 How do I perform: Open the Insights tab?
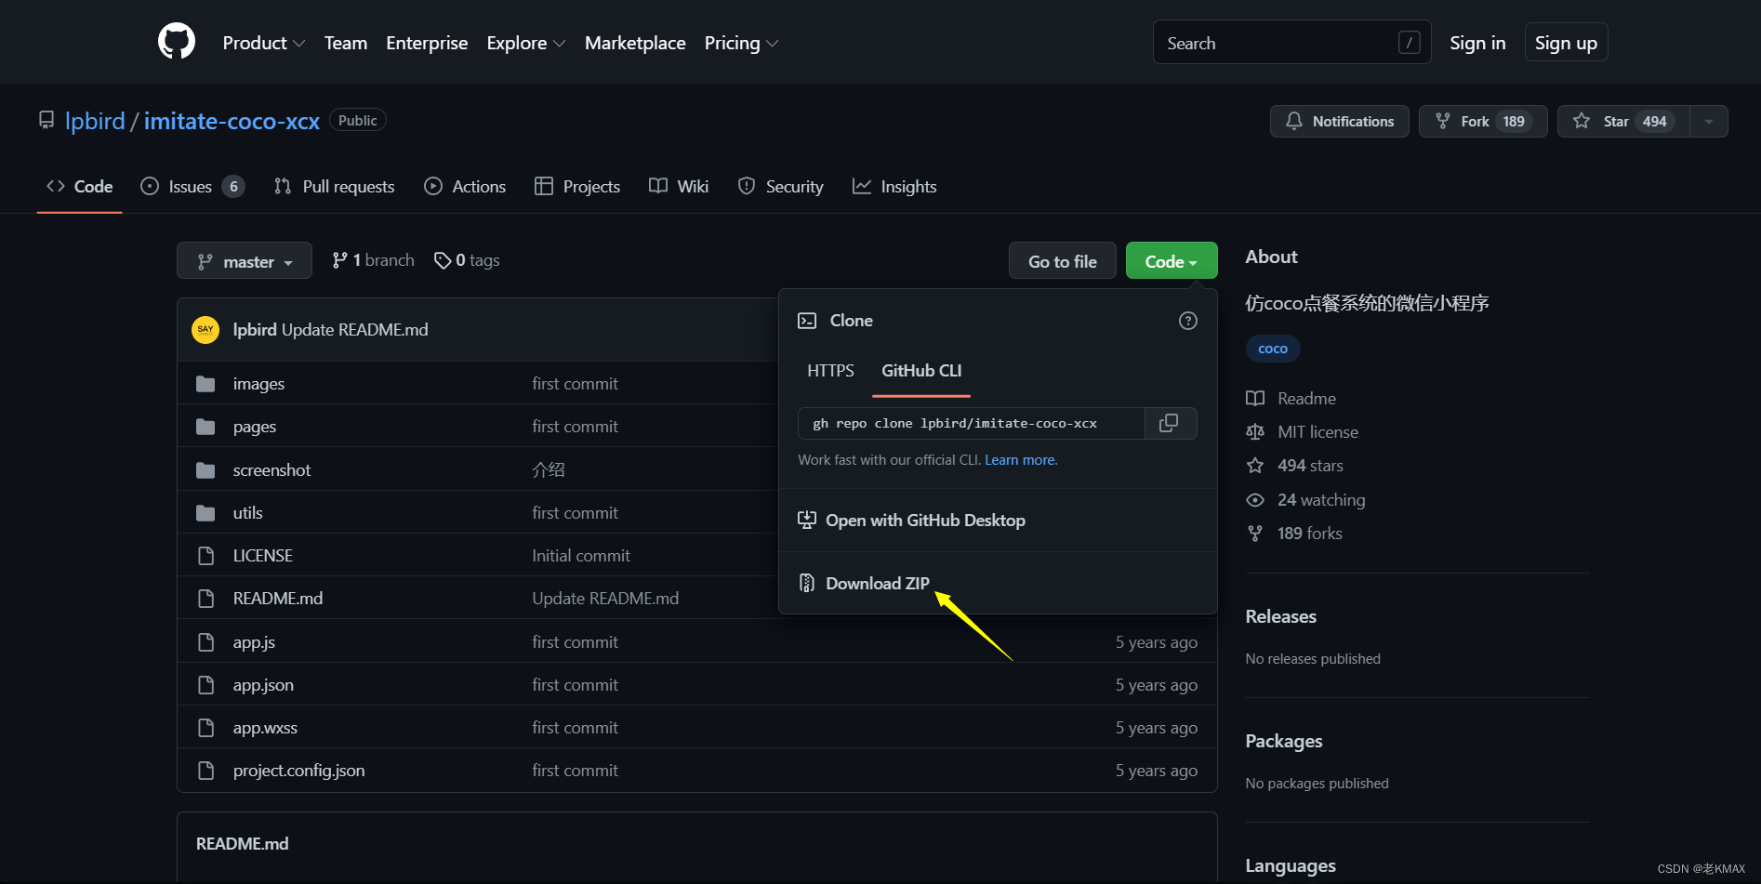[894, 187]
